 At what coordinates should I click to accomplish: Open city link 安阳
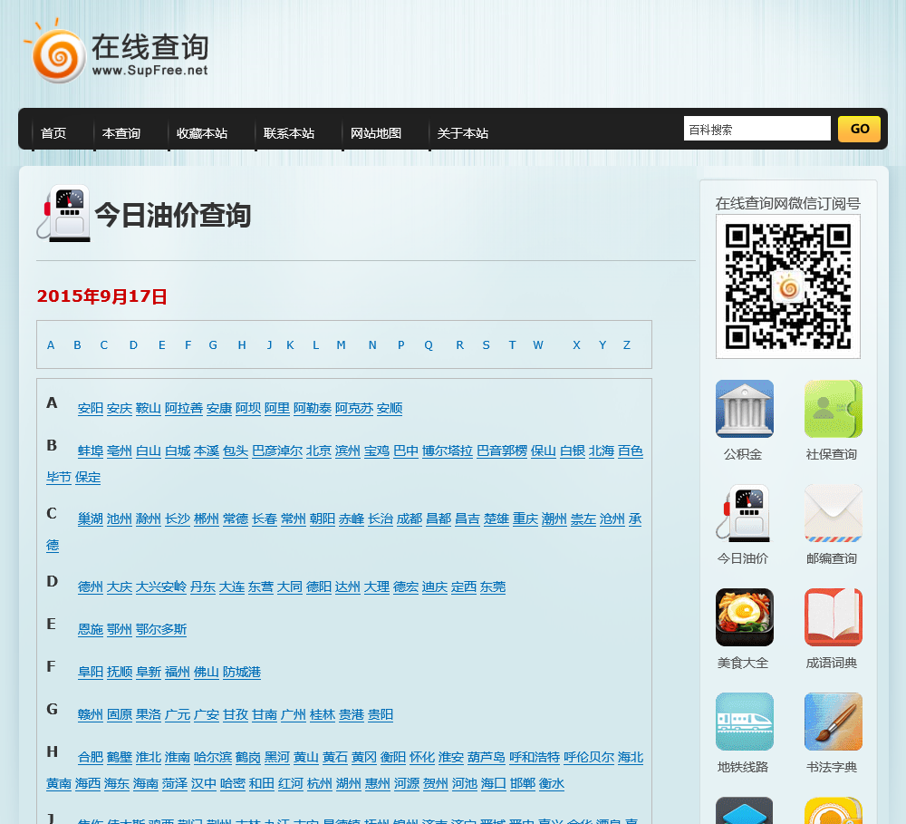(x=91, y=408)
